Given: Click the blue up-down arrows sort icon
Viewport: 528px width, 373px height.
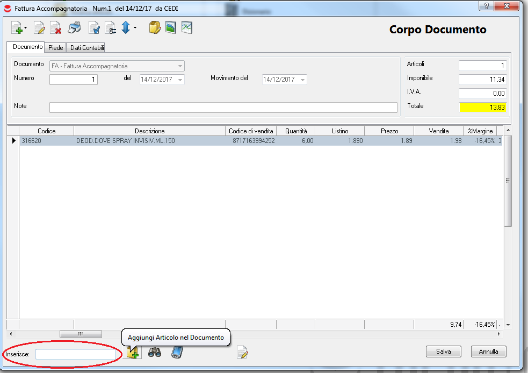Looking at the screenshot, I should click(126, 27).
